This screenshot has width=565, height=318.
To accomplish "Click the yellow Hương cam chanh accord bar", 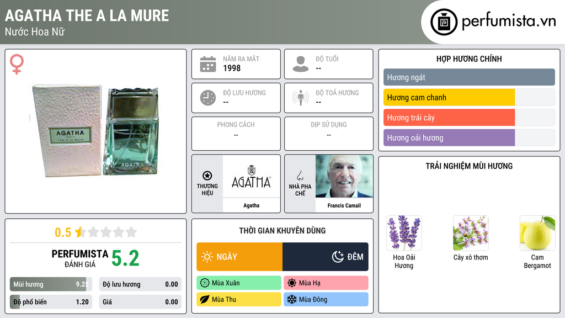I will [469, 97].
